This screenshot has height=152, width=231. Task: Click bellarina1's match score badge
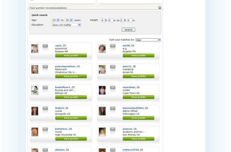[x=45, y=129]
